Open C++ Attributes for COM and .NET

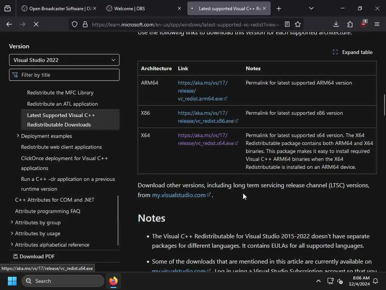pos(55,200)
